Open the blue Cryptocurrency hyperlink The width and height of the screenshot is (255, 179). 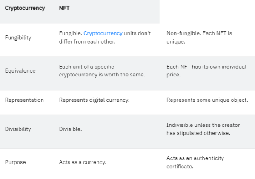tap(103, 33)
